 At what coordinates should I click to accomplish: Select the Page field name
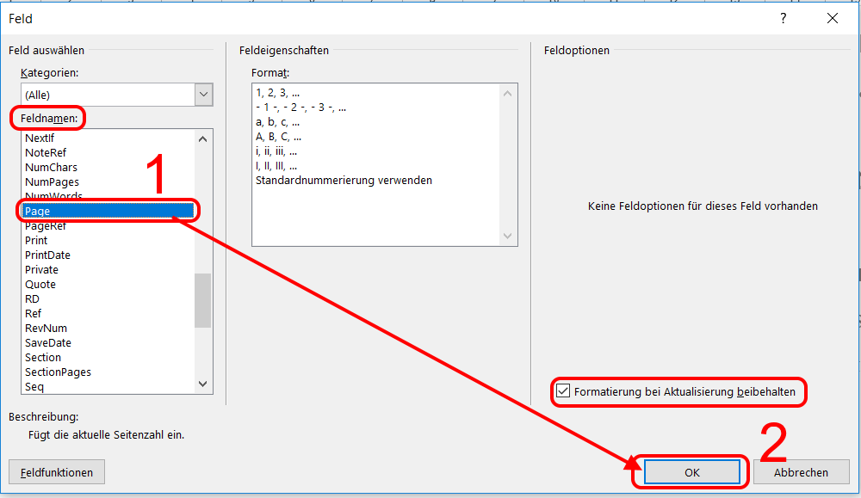click(x=39, y=212)
